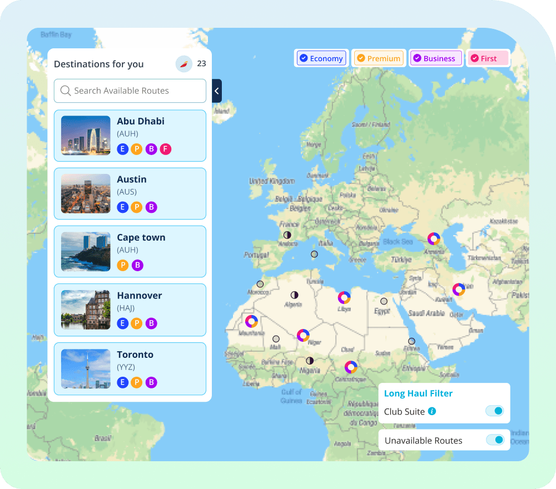Switch off the Club Suite toggle
Screen dimensions: 556x489
click(x=495, y=411)
